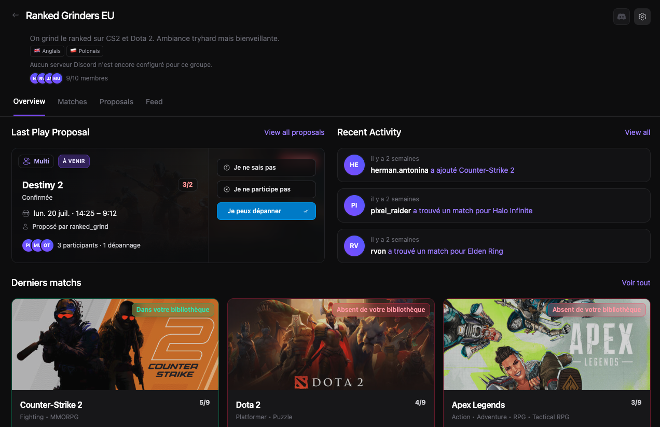Image resolution: width=660 pixels, height=427 pixels.
Task: Click the Recent Activity heading
Action: click(x=369, y=132)
